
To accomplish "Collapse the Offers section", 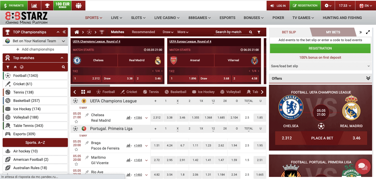I will pos(368,78).
